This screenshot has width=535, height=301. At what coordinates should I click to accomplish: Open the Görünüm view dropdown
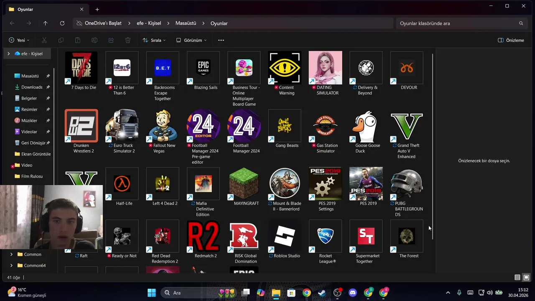click(x=191, y=40)
